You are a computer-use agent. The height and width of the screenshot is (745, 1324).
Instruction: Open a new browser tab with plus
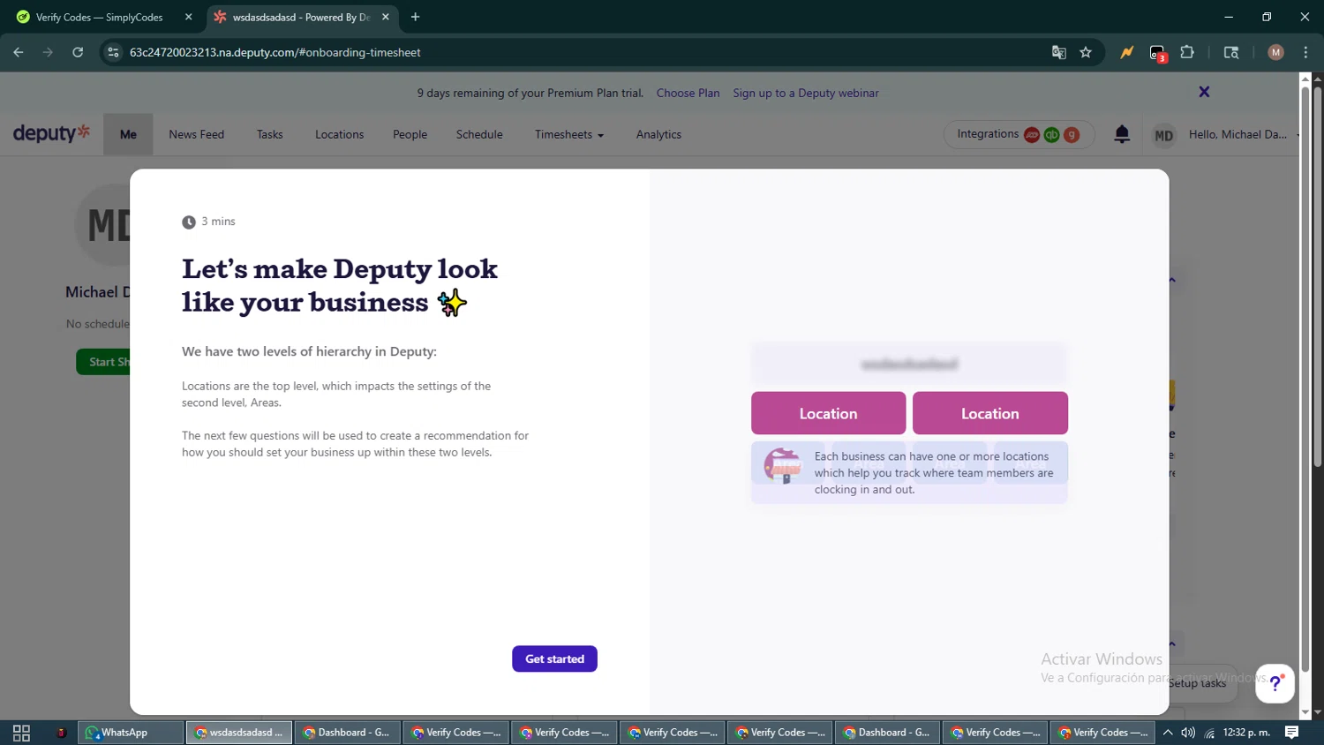pyautogui.click(x=415, y=17)
